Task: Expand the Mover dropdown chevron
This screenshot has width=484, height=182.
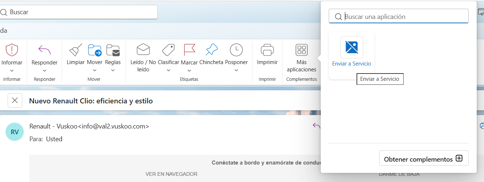Action: point(95,70)
